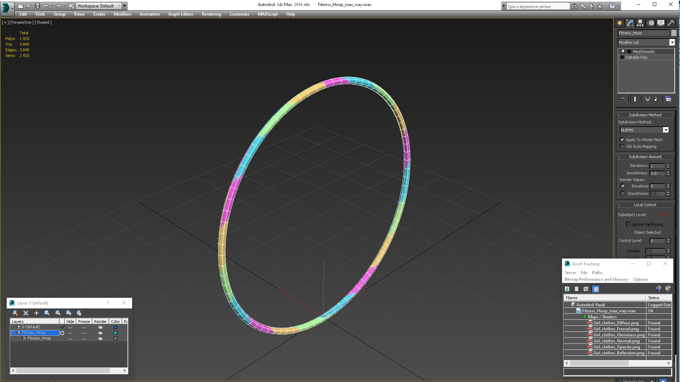Click the pin/lock modifier stack icon
The height and width of the screenshot is (382, 680).
tap(623, 99)
